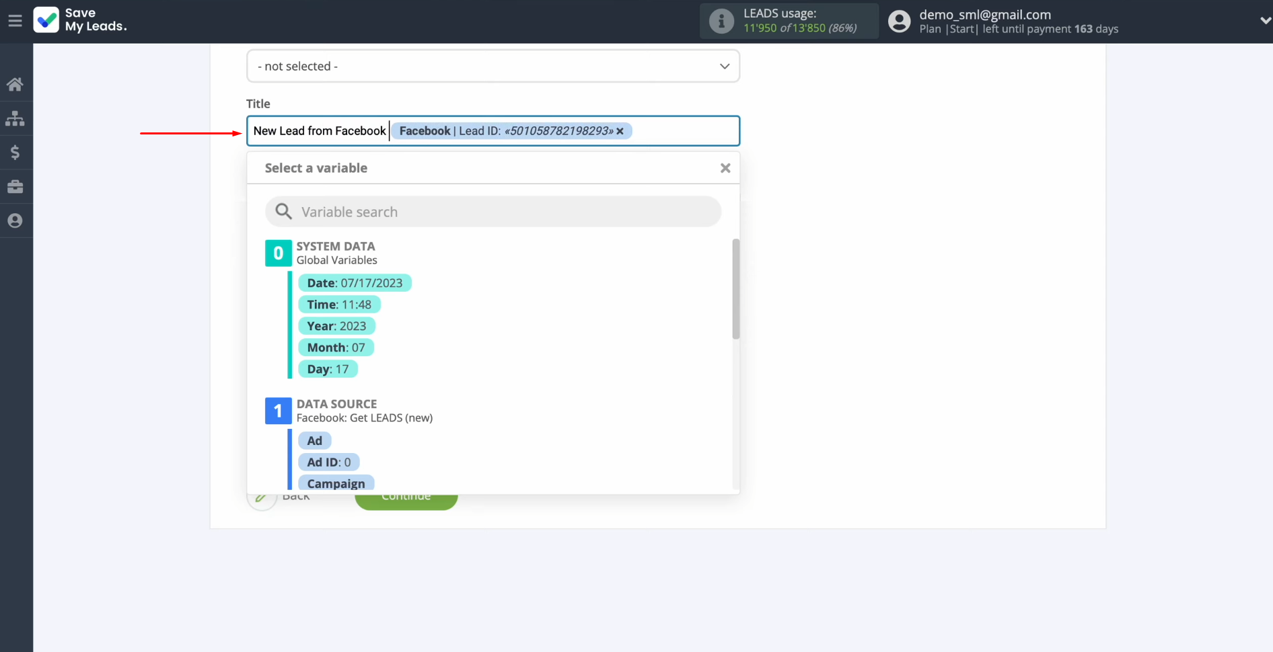Image resolution: width=1273 pixels, height=652 pixels.
Task: Select the Month: 07 variable
Action: pos(336,348)
